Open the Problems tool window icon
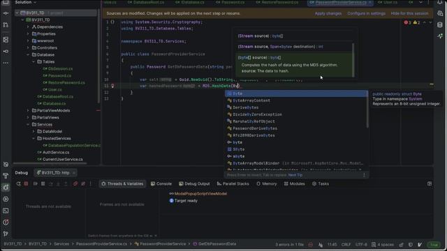 6,222
